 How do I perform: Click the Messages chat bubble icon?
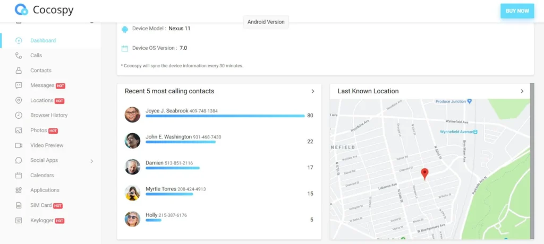coord(19,85)
